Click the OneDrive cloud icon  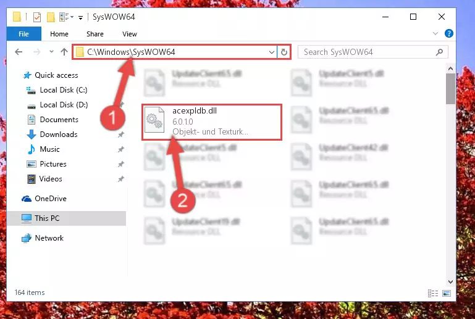coord(27,199)
